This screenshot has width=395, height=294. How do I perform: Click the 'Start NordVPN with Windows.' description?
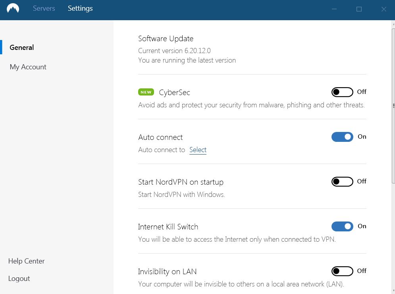click(181, 195)
